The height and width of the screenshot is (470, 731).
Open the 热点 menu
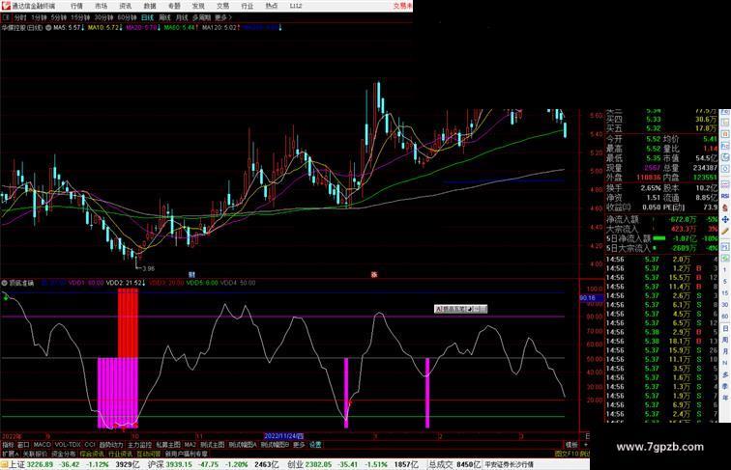[272, 6]
